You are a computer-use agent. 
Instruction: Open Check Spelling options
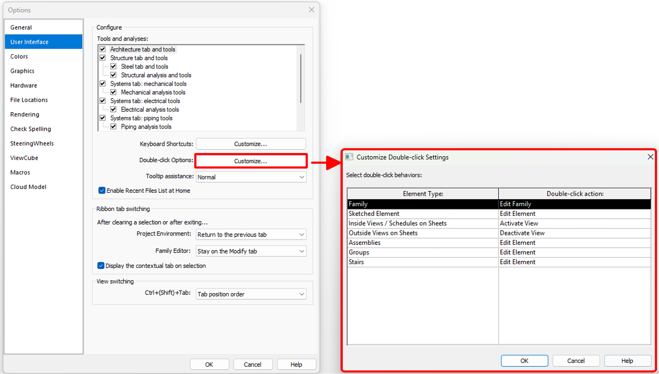tap(44, 129)
